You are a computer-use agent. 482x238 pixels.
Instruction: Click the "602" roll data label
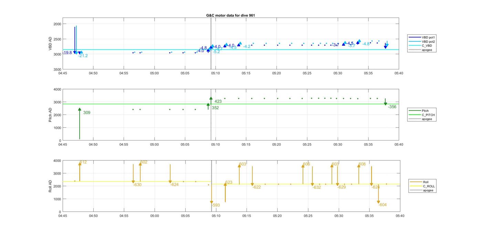pos(144,162)
